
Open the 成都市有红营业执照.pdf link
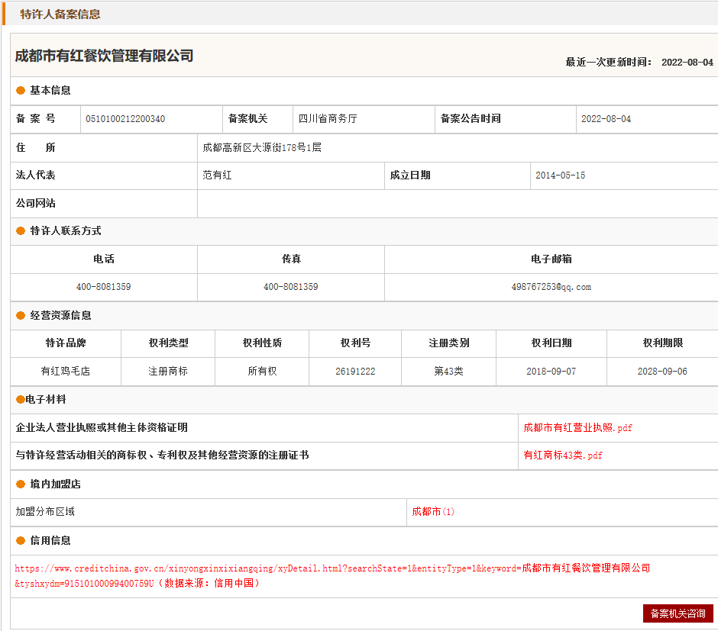click(577, 428)
